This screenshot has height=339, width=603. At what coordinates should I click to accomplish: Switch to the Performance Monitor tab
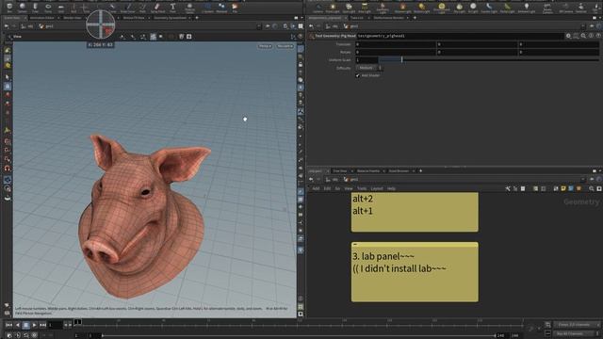point(388,18)
